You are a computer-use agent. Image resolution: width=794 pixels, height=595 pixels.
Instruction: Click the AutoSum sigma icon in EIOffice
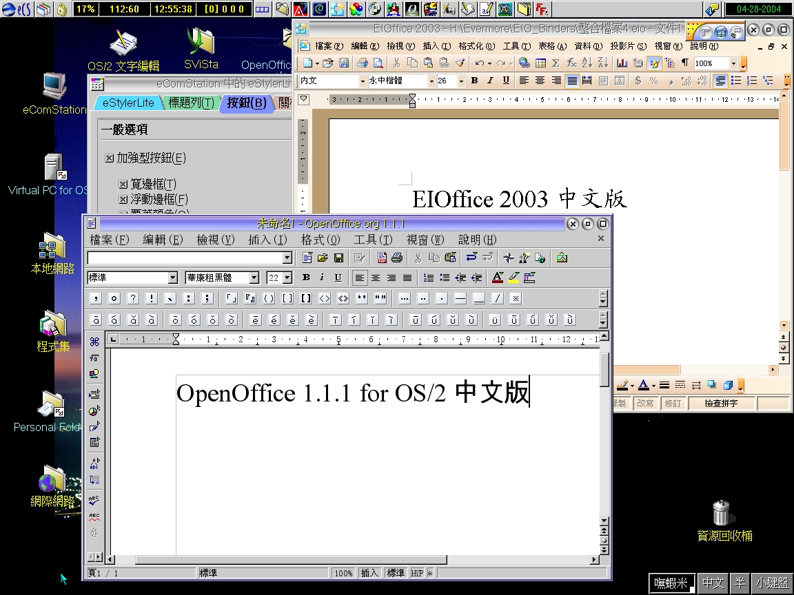(x=556, y=63)
